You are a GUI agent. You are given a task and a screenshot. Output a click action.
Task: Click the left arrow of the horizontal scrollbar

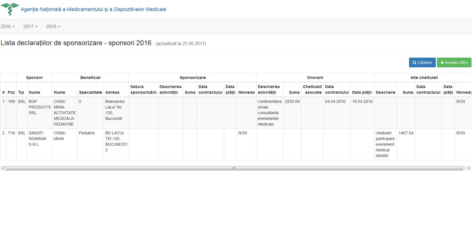click(3, 168)
